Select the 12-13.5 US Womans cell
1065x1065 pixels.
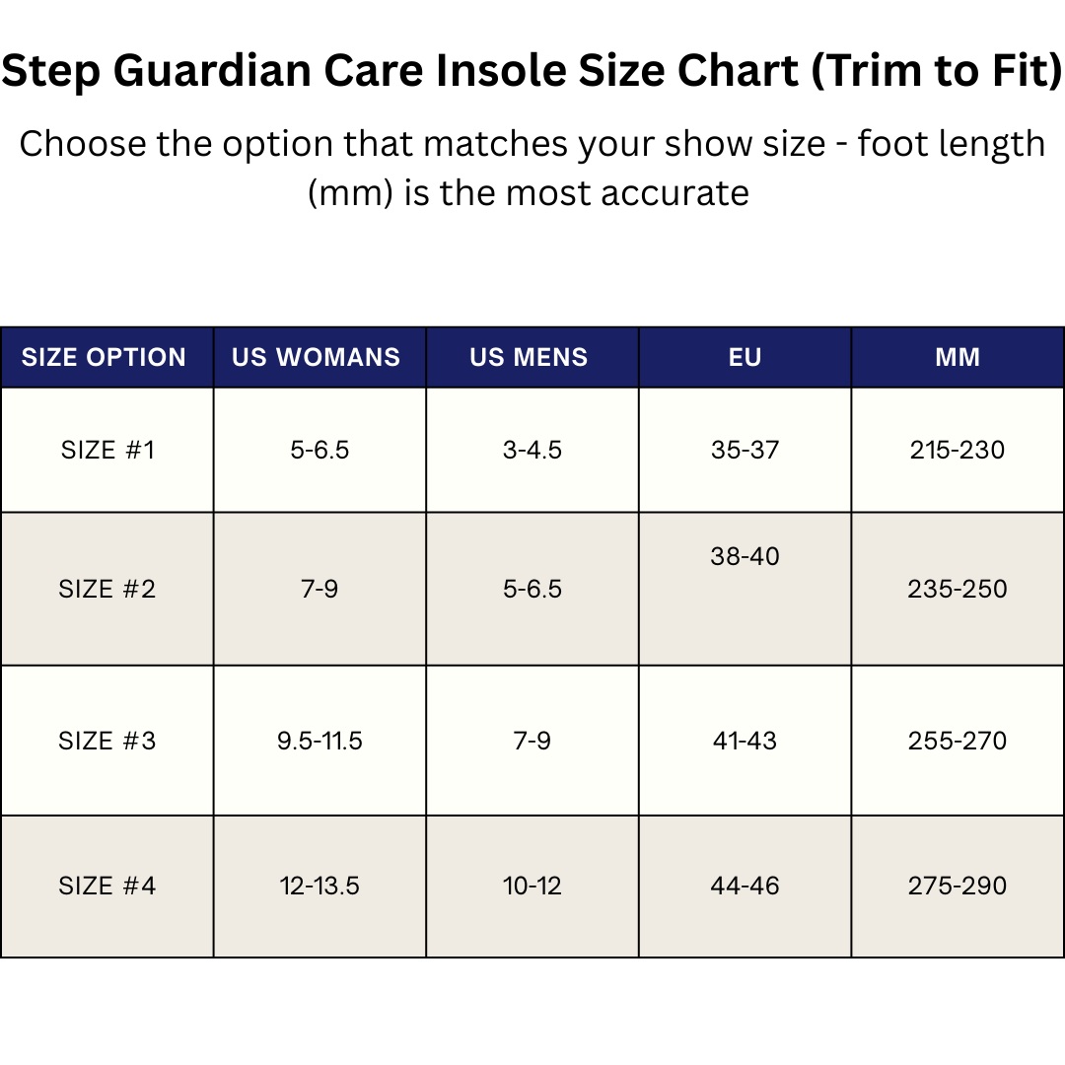click(319, 886)
